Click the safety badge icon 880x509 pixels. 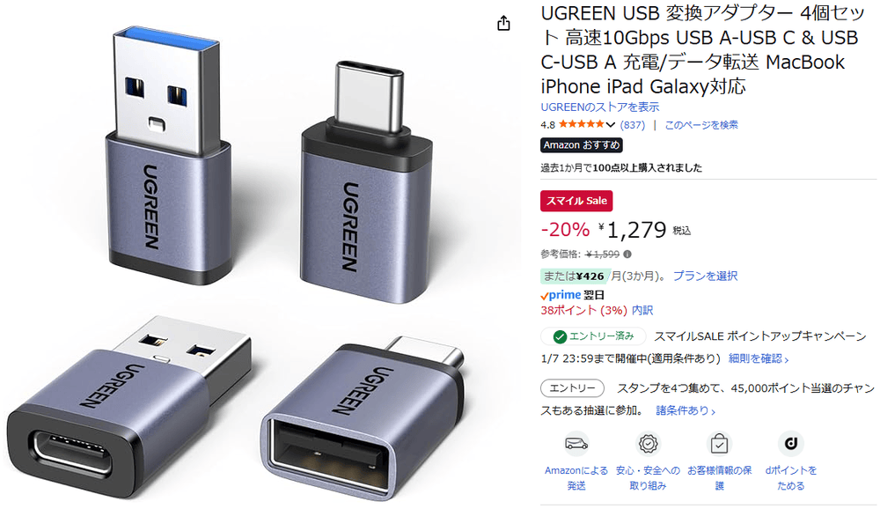tap(648, 444)
